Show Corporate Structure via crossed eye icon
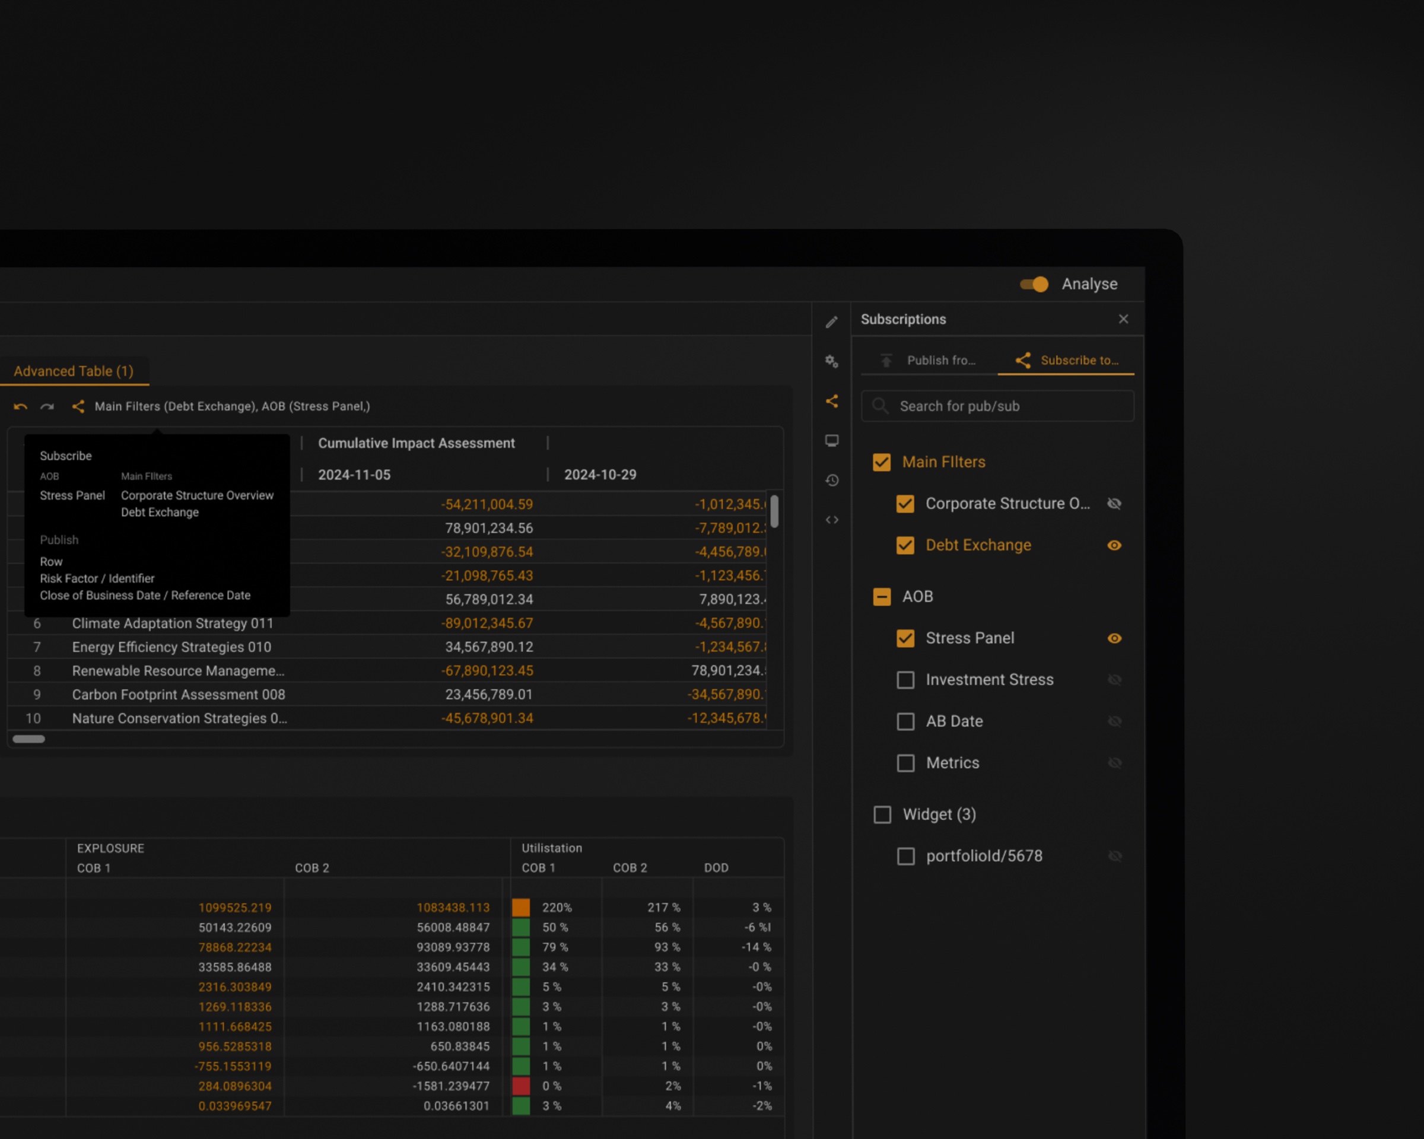The width and height of the screenshot is (1424, 1139). click(1114, 504)
